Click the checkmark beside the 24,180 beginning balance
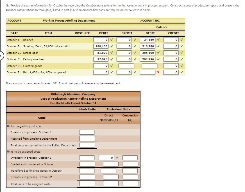The width and height of the screenshot is (245, 192). (x=158, y=39)
